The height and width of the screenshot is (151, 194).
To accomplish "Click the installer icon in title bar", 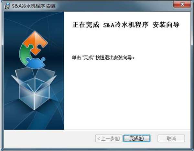I will coord(7,6).
